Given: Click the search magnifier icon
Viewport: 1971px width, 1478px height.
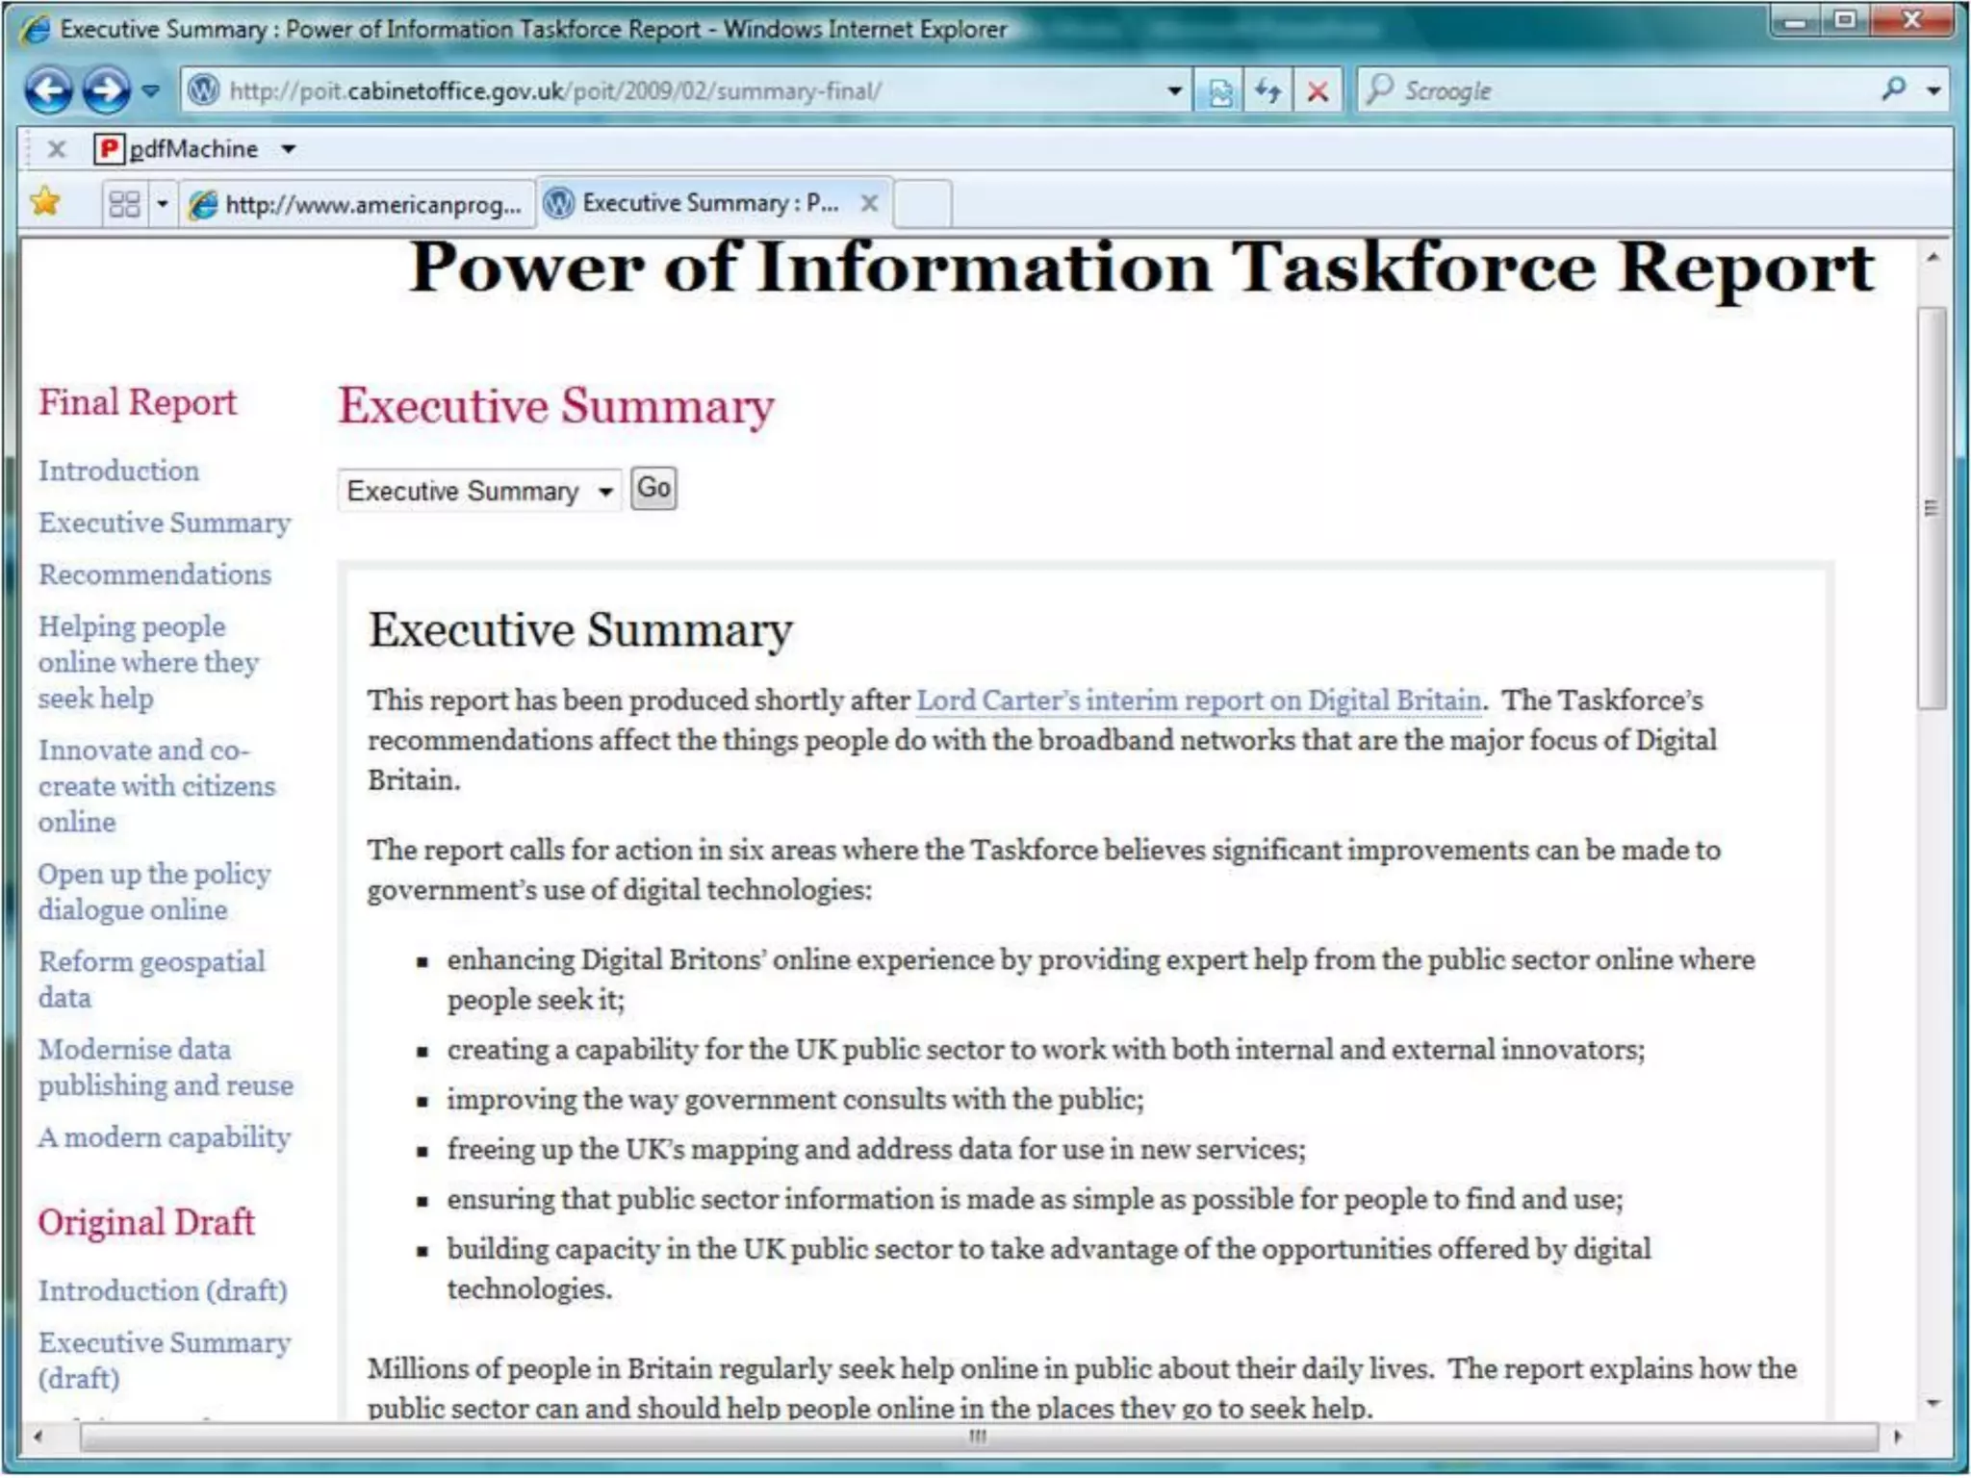Looking at the screenshot, I should tap(1893, 89).
